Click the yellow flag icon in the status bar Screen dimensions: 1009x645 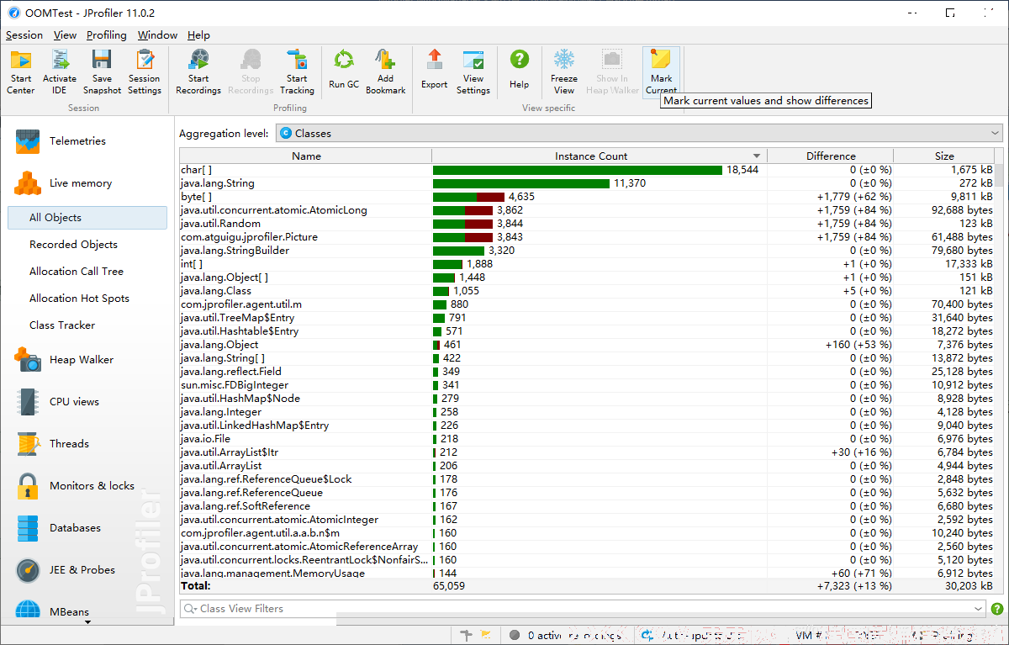coord(487,636)
